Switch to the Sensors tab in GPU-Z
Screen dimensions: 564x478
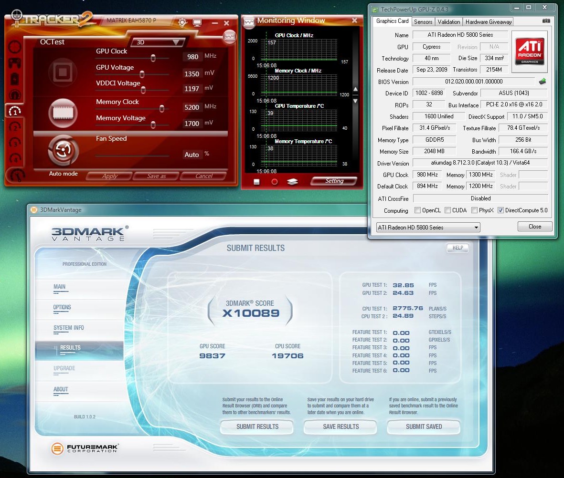423,22
